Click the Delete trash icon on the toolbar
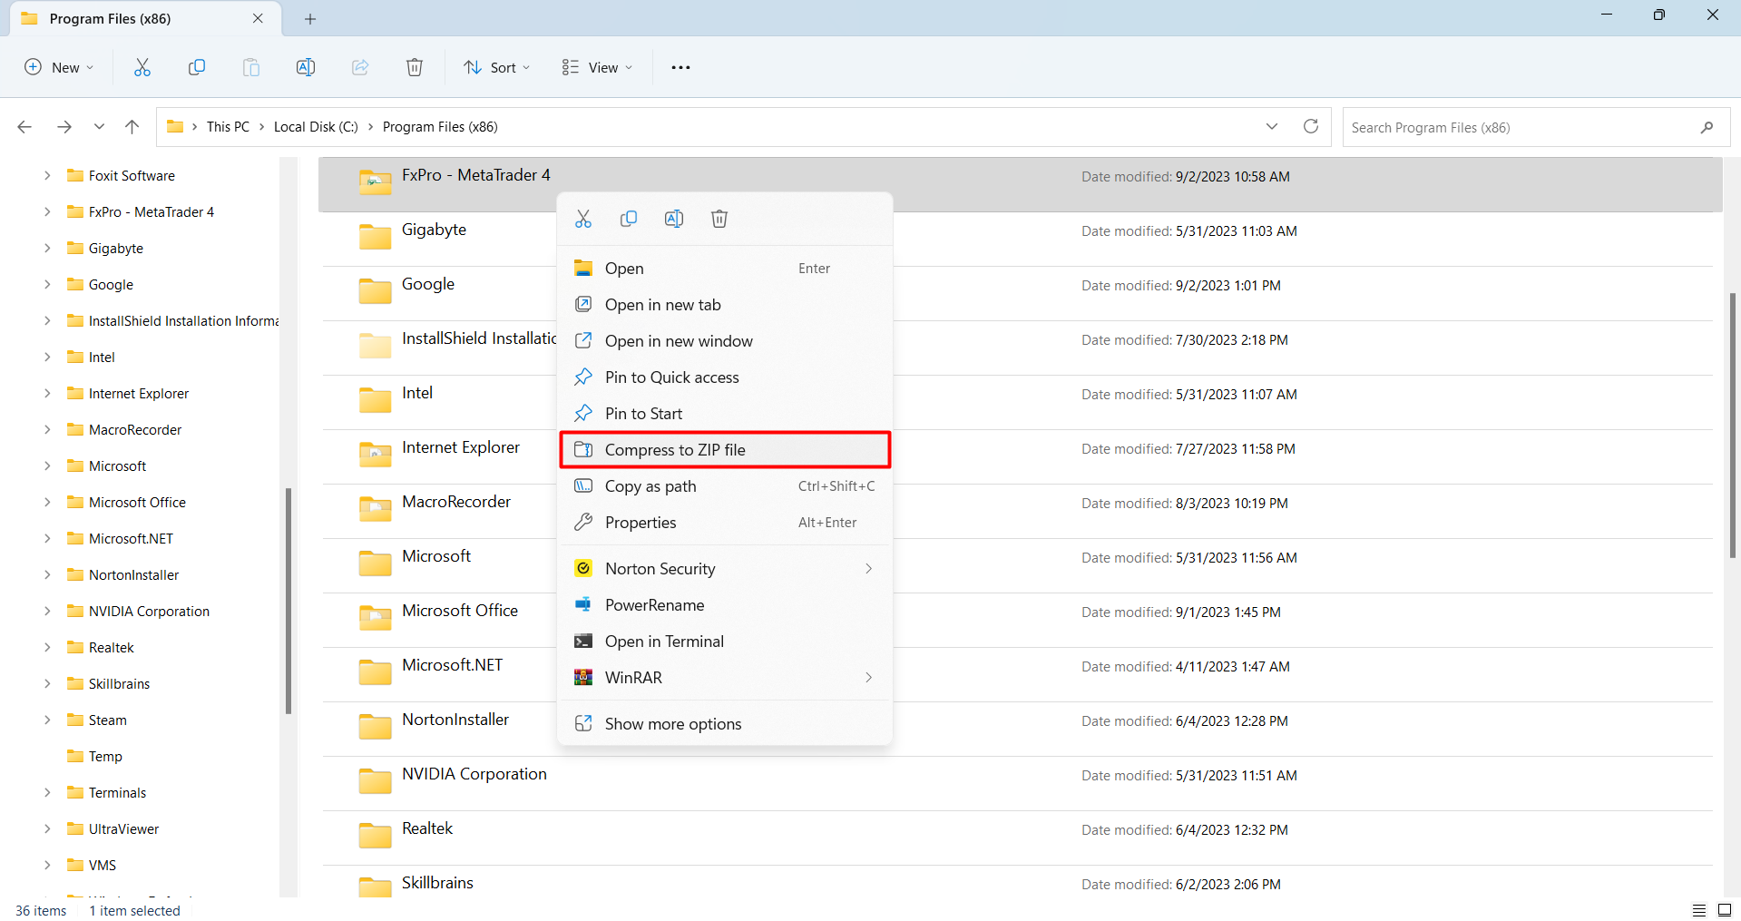 [x=415, y=66]
